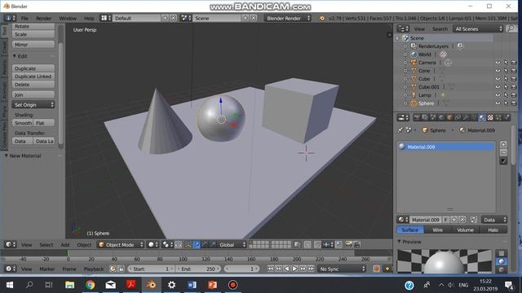The height and width of the screenshot is (293, 522).
Task: Toggle the 3D manipulator widget button
Action: point(188,245)
